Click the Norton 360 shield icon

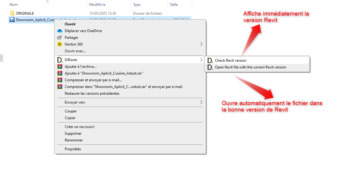click(x=60, y=44)
